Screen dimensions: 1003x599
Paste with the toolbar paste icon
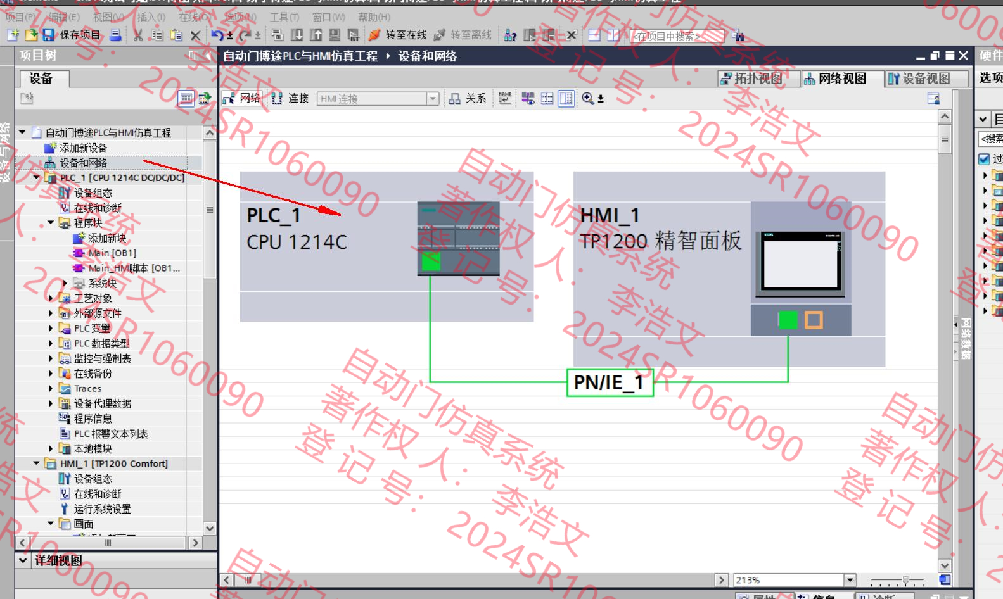(176, 35)
